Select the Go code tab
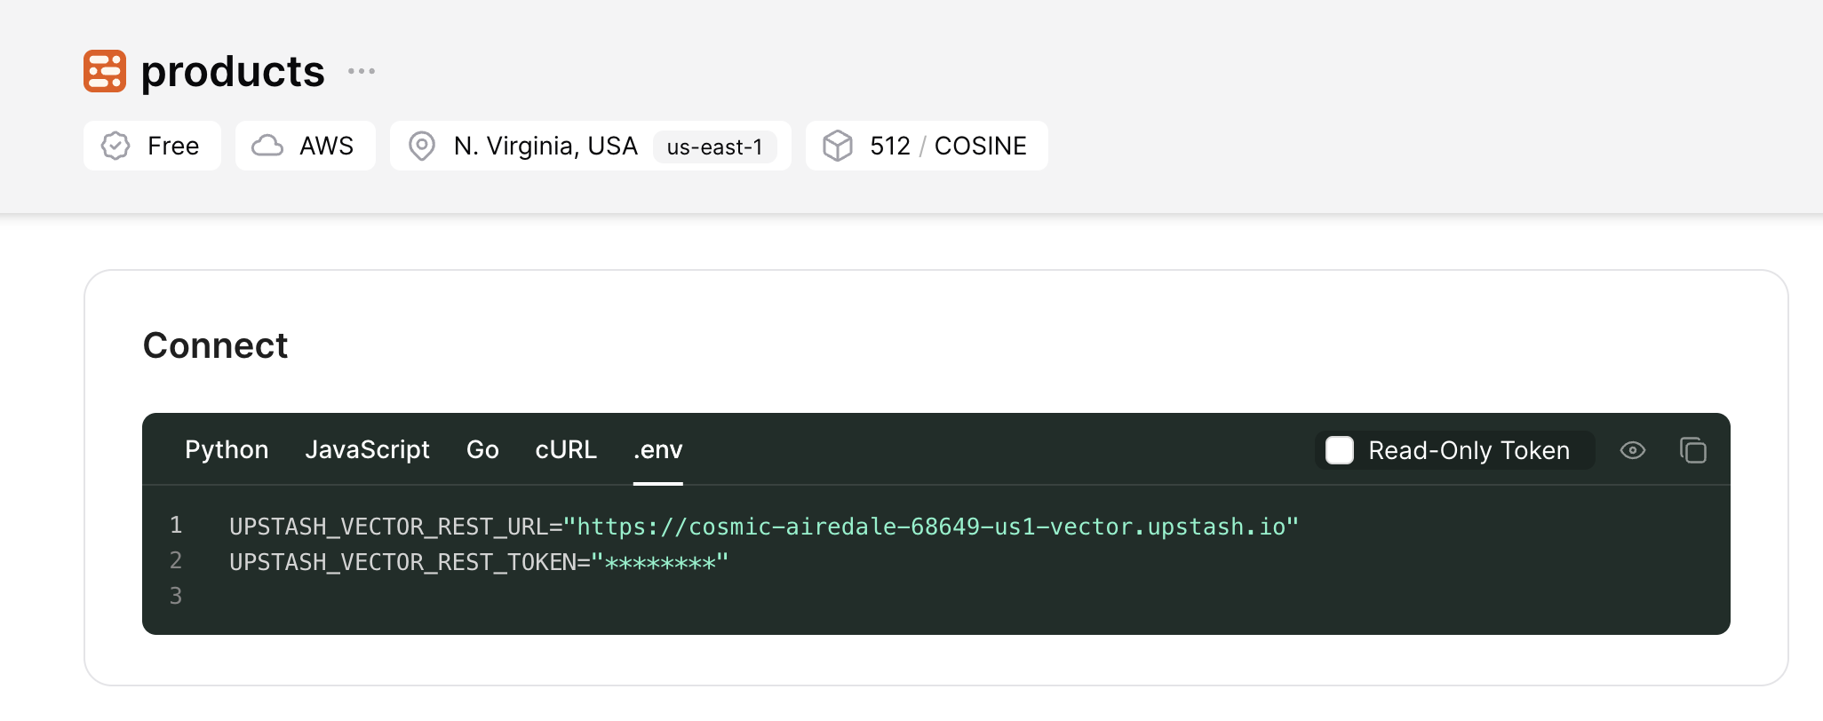This screenshot has width=1823, height=721. (x=482, y=450)
